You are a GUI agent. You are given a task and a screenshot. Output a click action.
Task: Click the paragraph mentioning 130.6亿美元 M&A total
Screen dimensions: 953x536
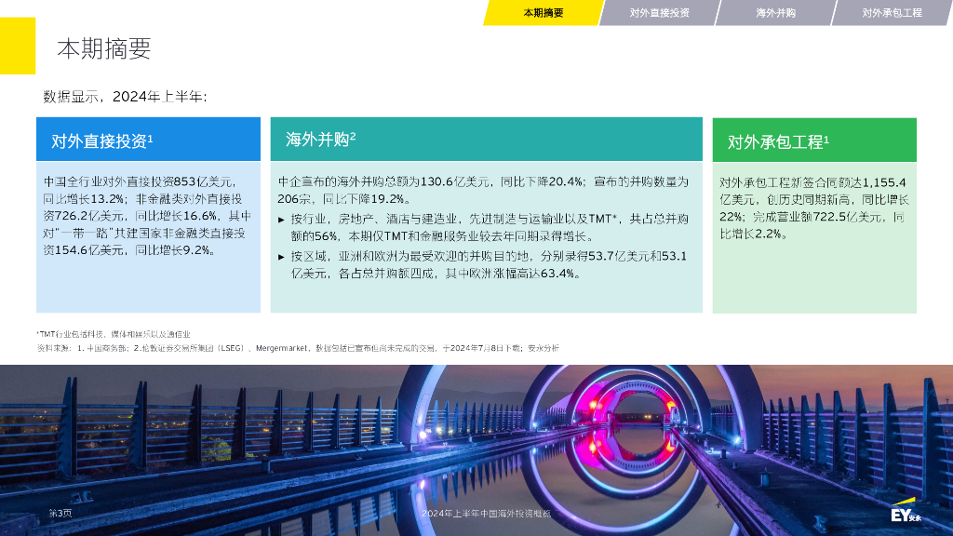[x=483, y=190]
